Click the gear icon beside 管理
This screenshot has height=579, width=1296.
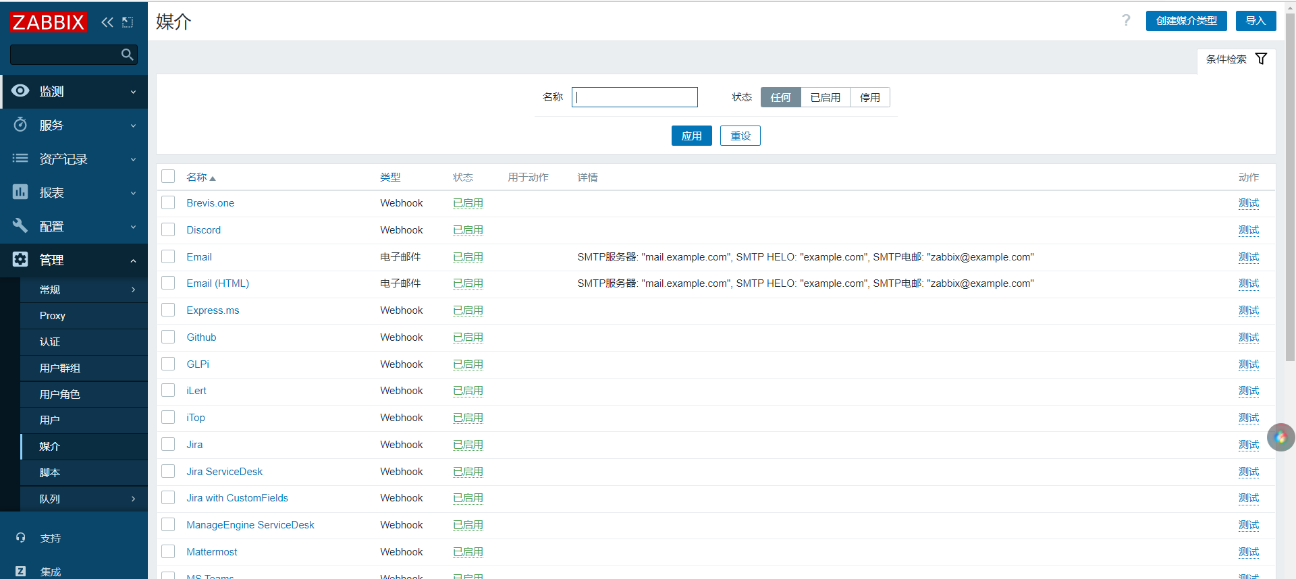(20, 260)
